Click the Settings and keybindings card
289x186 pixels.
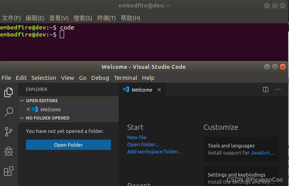(241, 176)
